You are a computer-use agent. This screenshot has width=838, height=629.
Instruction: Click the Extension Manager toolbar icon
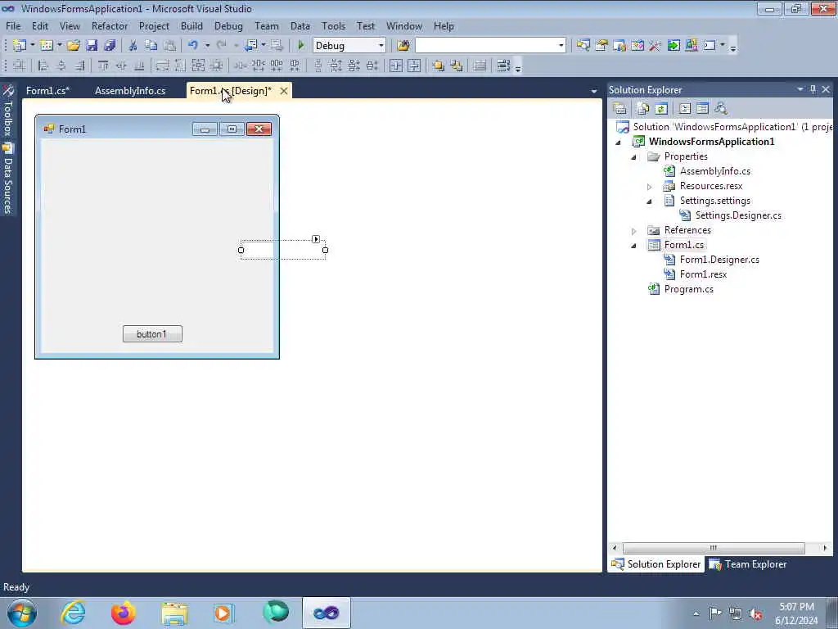click(x=691, y=46)
